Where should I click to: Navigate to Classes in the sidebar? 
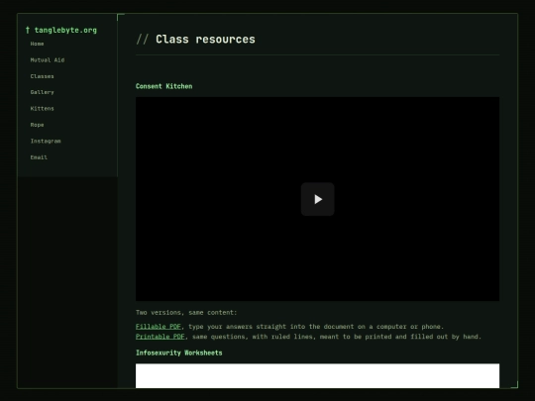pyautogui.click(x=42, y=76)
